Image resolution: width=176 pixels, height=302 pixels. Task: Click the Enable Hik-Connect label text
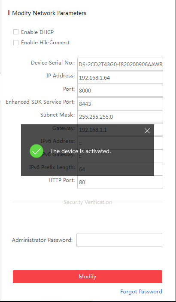point(46,43)
